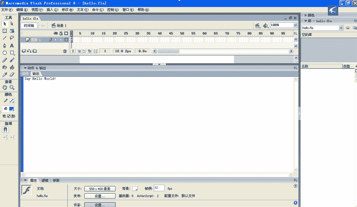Select the Lasso tool
The height and width of the screenshot is (207, 357).
12,38
